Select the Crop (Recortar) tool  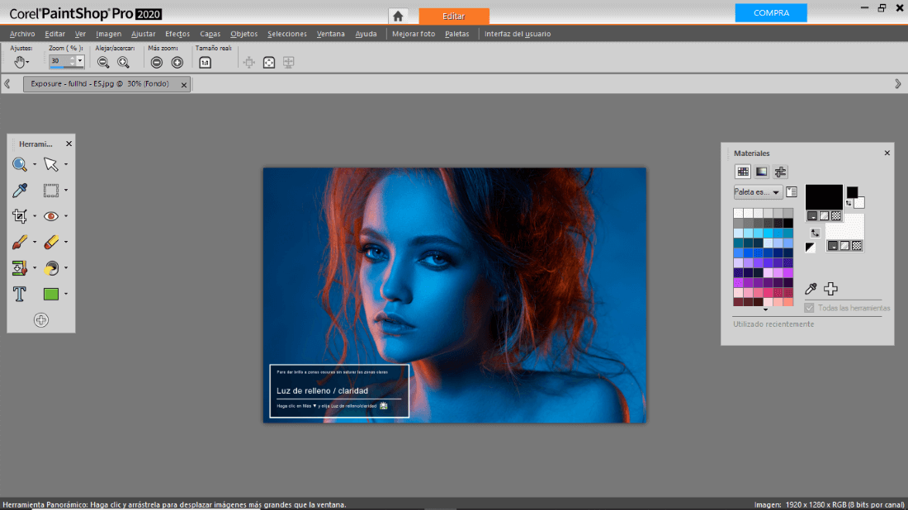coord(17,215)
